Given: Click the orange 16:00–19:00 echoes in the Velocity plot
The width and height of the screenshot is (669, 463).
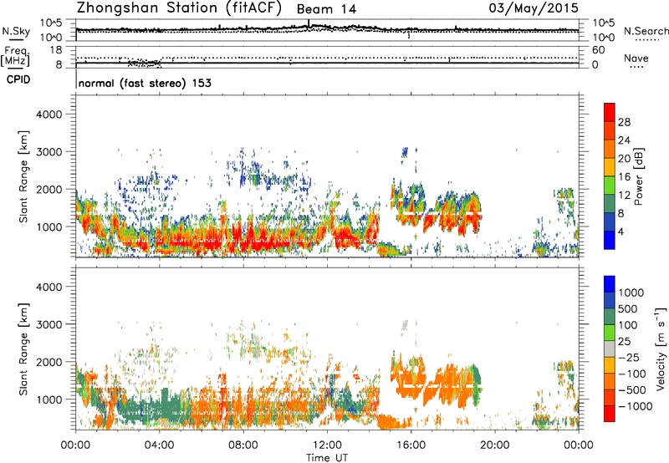Looking at the screenshot, I should (x=435, y=382).
